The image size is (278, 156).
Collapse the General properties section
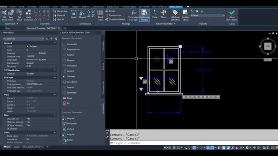[x=55, y=43]
